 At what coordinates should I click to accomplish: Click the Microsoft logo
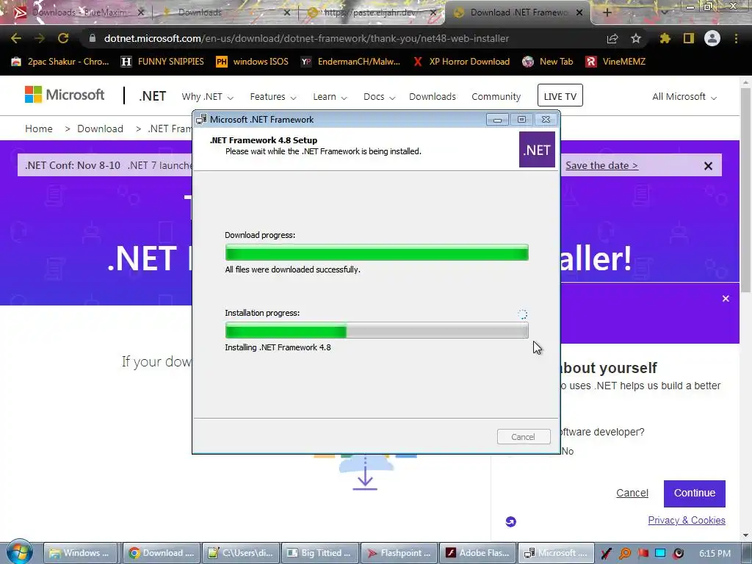click(x=65, y=95)
